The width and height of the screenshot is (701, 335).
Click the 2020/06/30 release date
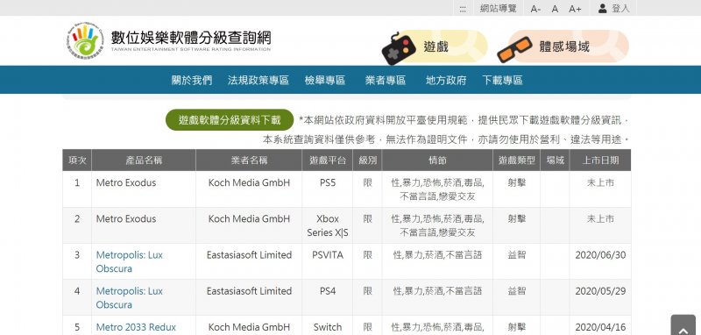600,255
